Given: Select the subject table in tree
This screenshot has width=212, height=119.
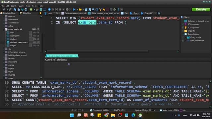Looking at the screenshot, I should tap(13, 46).
